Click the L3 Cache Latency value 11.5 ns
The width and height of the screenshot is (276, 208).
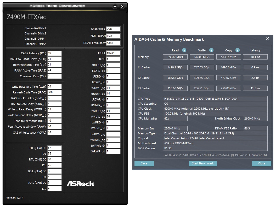(x=255, y=88)
